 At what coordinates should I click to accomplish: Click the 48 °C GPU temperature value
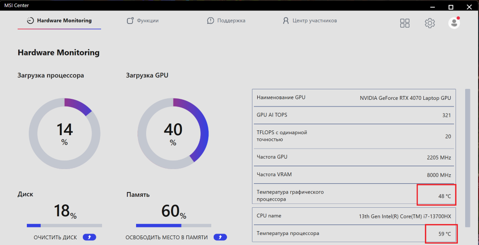click(x=445, y=196)
